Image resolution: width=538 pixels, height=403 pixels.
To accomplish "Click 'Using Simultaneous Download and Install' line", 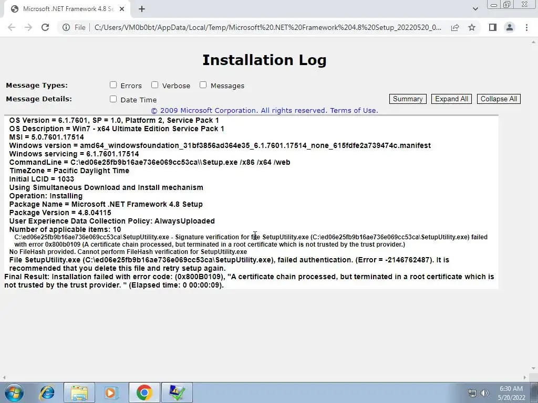I will pos(106,187).
